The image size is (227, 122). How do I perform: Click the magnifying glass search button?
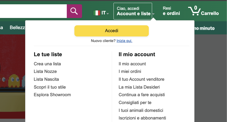click(74, 11)
